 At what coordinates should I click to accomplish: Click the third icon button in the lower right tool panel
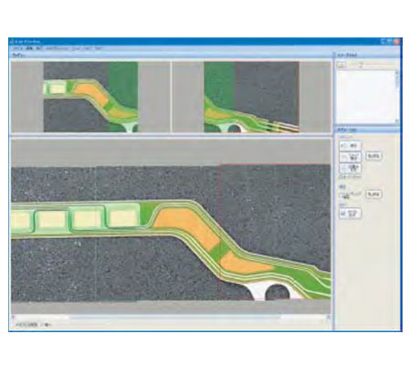[350, 168]
